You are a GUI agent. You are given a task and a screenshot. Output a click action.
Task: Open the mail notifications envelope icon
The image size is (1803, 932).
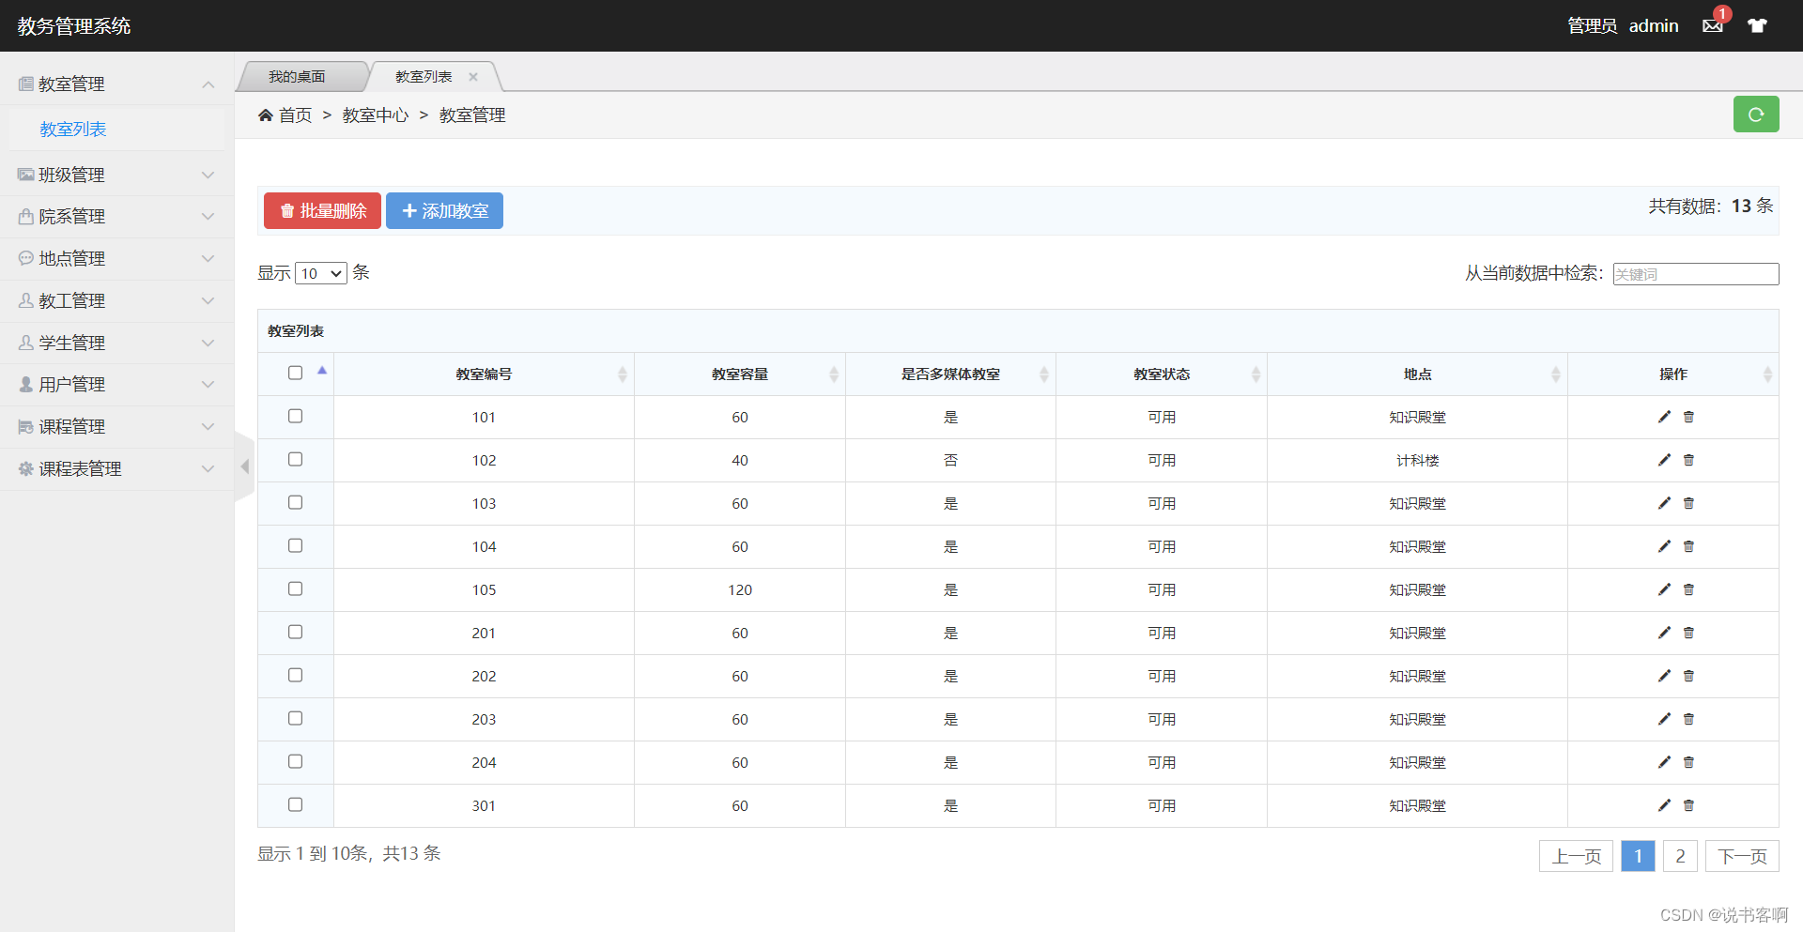[1713, 25]
